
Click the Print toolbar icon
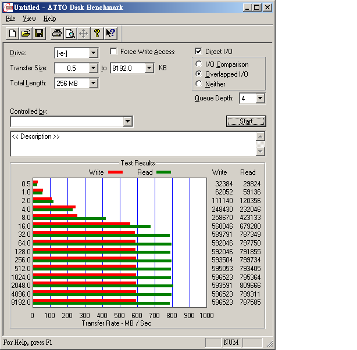point(57,34)
